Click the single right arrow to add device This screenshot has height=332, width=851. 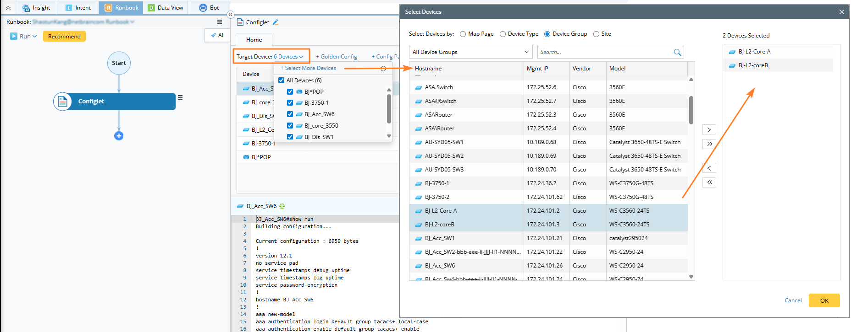[x=709, y=130]
